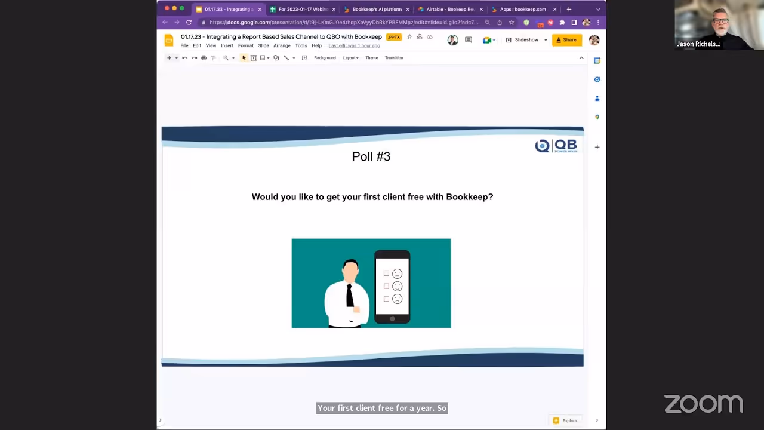This screenshot has height=430, width=764.
Task: Open the browser tab search chevron
Action: coord(598,10)
